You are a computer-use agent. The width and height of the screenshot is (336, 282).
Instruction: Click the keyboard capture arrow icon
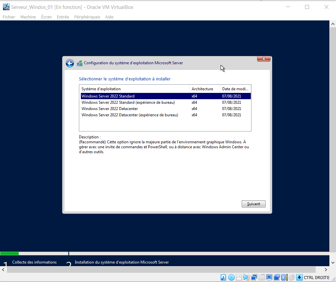(x=299, y=277)
